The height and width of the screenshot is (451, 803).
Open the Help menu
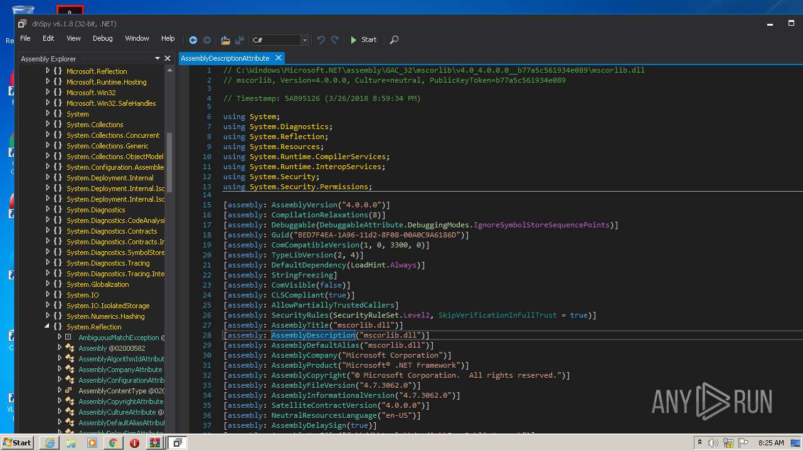pos(168,38)
